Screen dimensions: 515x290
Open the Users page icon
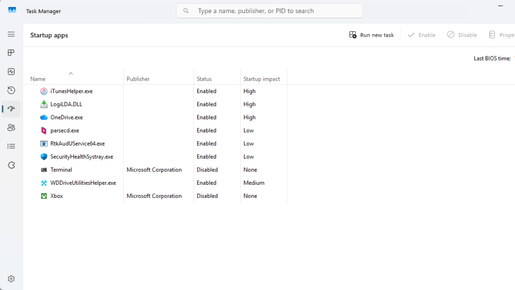(11, 127)
